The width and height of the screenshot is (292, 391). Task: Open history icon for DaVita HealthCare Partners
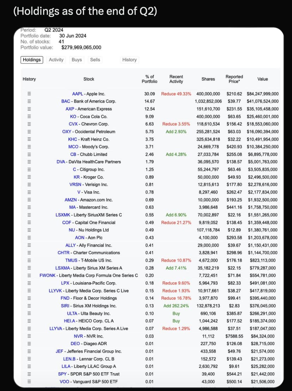click(x=29, y=162)
